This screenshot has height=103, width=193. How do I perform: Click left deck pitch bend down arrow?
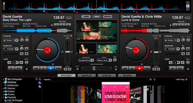pyautogui.click(x=65, y=69)
